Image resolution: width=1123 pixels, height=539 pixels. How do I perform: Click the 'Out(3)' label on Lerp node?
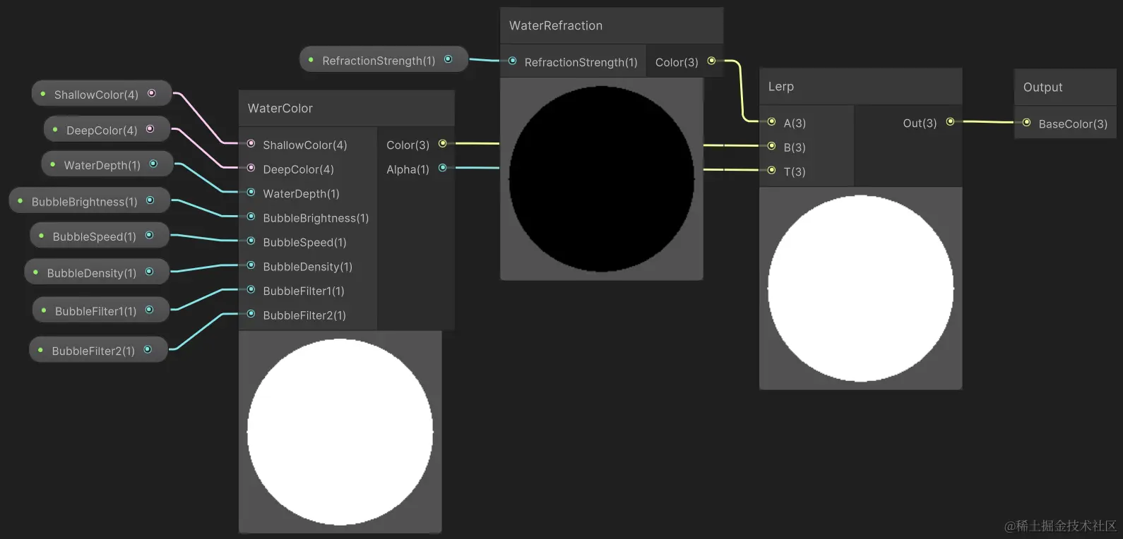[920, 123]
